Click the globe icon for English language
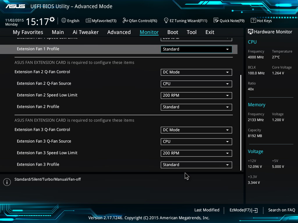This screenshot has width=298, height=223. (x=64, y=21)
